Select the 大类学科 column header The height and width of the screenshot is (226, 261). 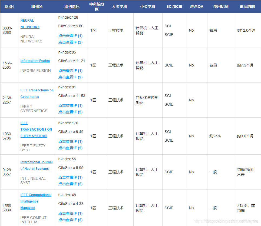pyautogui.click(x=120, y=6)
